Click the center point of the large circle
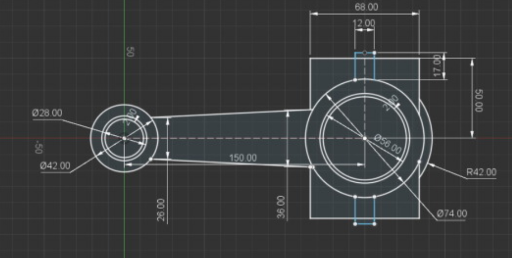Image resolution: width=512 pixels, height=258 pixels. [x=364, y=138]
